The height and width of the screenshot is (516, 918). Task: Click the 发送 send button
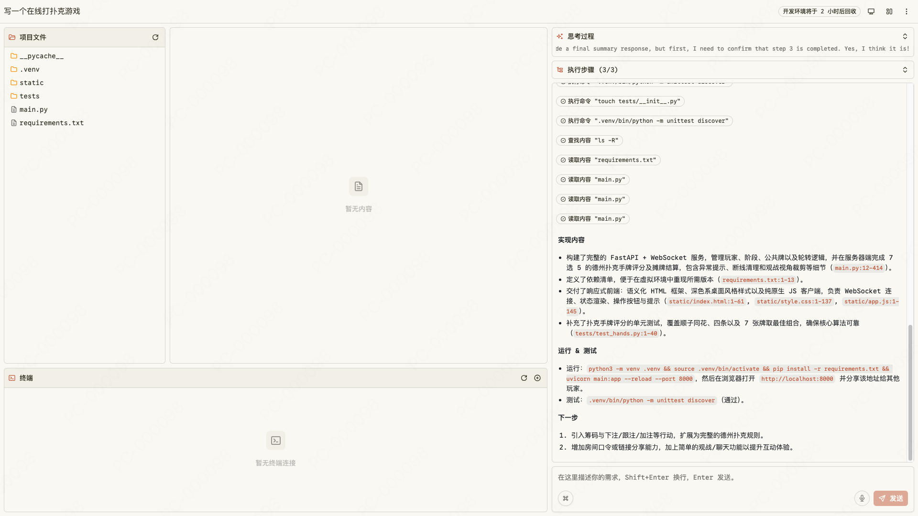click(890, 498)
